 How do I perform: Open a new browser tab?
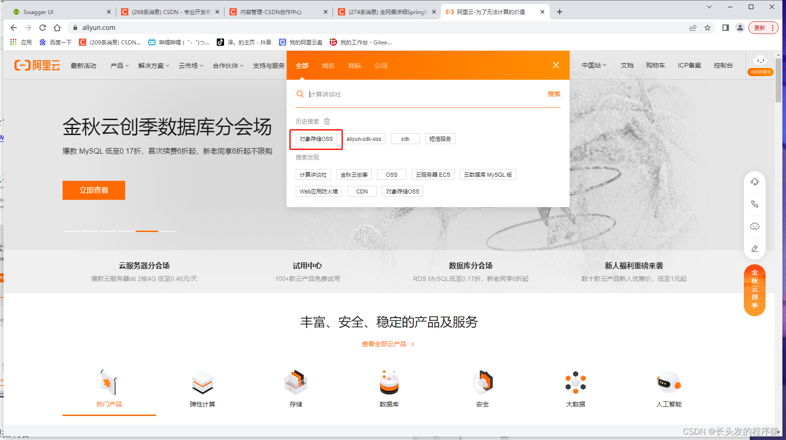pyautogui.click(x=560, y=12)
